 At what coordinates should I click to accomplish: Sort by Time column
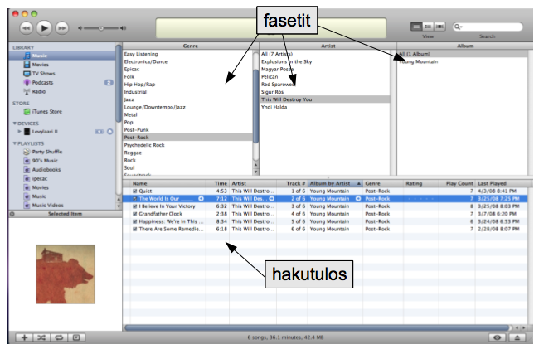[217, 183]
